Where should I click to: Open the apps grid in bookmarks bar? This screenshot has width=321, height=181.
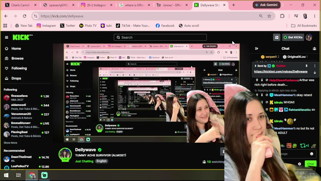pos(5,26)
